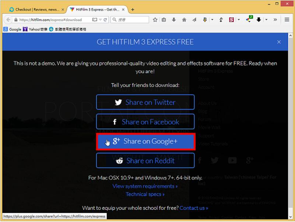Click the dimmed Google+ footer icon
This screenshot has width=295, height=222.
pyautogui.click(x=250, y=160)
